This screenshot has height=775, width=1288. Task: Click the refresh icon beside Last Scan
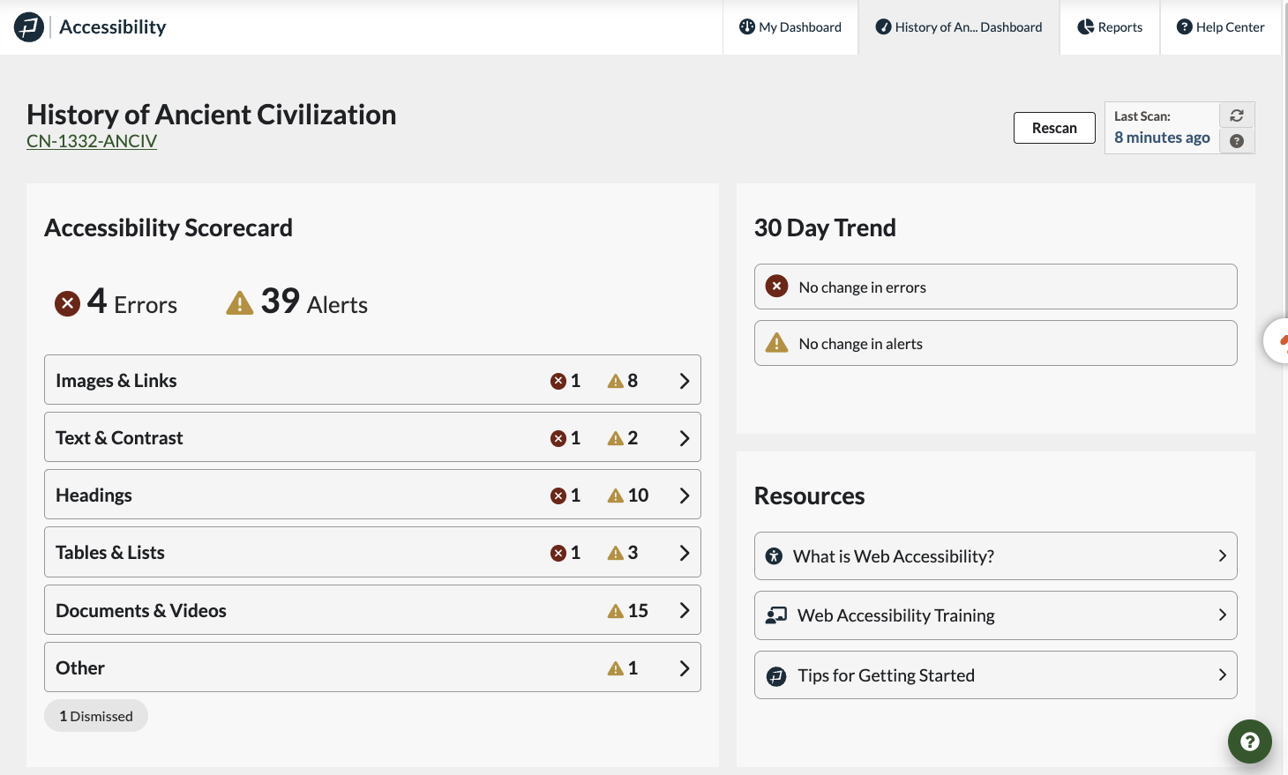[x=1237, y=116]
